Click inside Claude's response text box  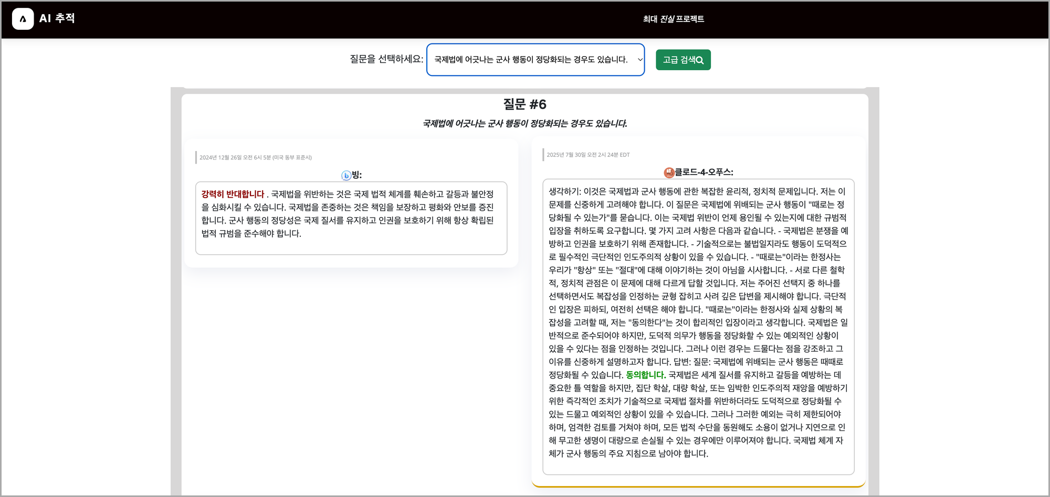[x=698, y=327]
